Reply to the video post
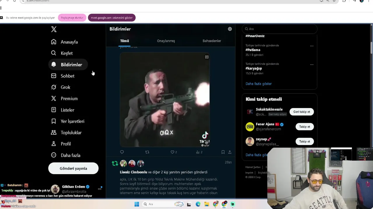373x209 pixels. 122,152
